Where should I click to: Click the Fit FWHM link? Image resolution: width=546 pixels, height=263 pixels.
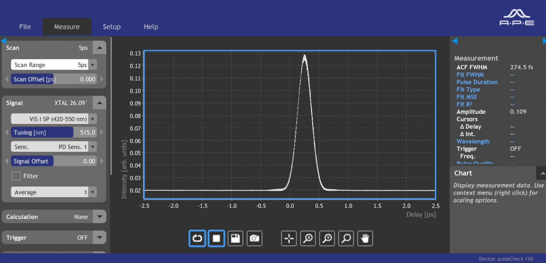pyautogui.click(x=470, y=75)
